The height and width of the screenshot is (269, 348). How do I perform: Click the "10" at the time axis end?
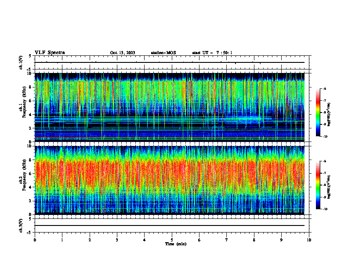pyautogui.click(x=309, y=240)
